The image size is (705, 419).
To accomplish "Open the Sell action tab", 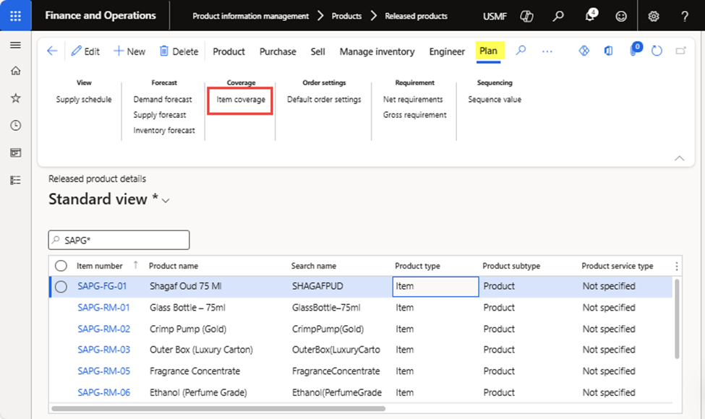I will [318, 51].
